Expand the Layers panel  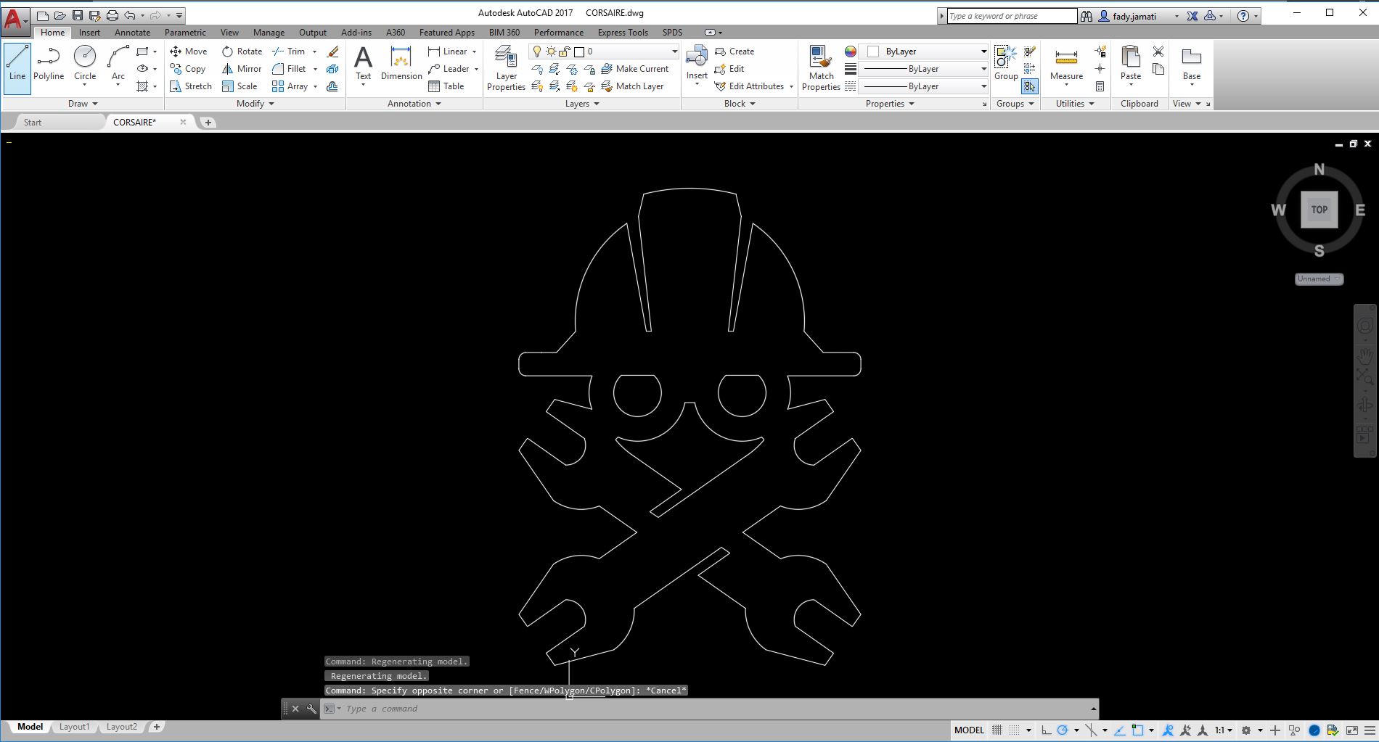tap(582, 104)
